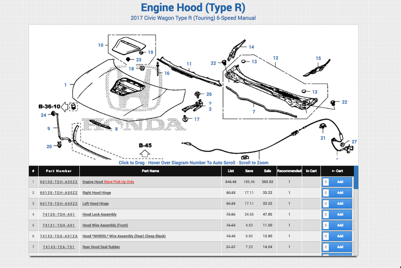Click the Recommended column header
The width and height of the screenshot is (401, 268).
pyautogui.click(x=289, y=171)
